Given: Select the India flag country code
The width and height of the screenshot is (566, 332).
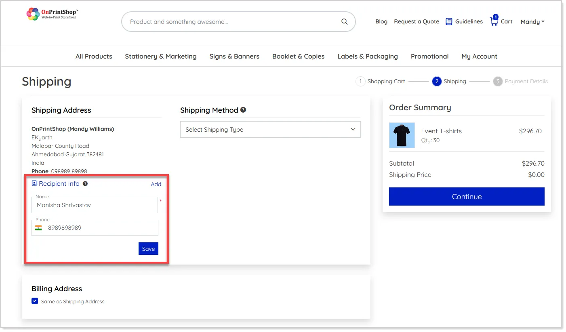Looking at the screenshot, I should coord(38,228).
